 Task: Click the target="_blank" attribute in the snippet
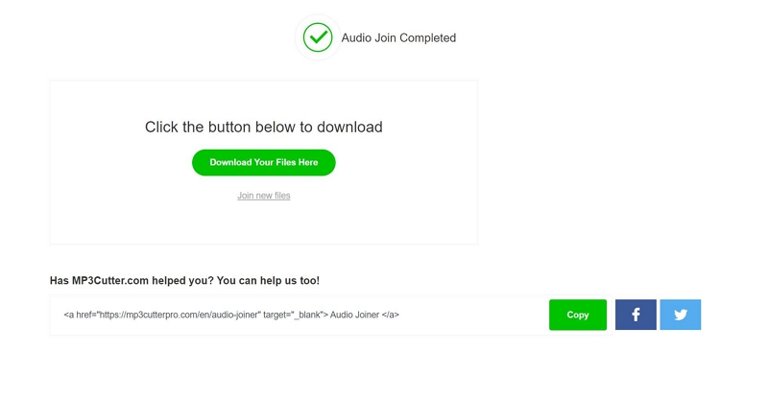point(296,315)
